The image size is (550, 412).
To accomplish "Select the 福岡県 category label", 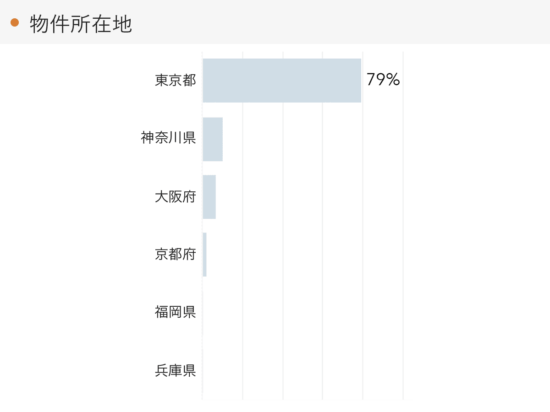I will click(x=175, y=312).
